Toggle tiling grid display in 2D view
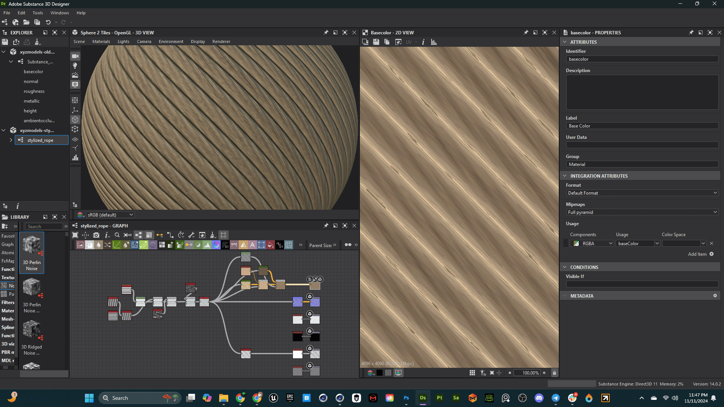Image resolution: width=724 pixels, height=407 pixels. (x=472, y=373)
